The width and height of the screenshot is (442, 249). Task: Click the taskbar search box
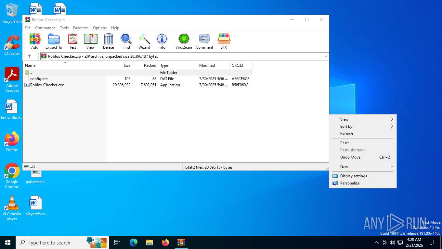(62, 243)
